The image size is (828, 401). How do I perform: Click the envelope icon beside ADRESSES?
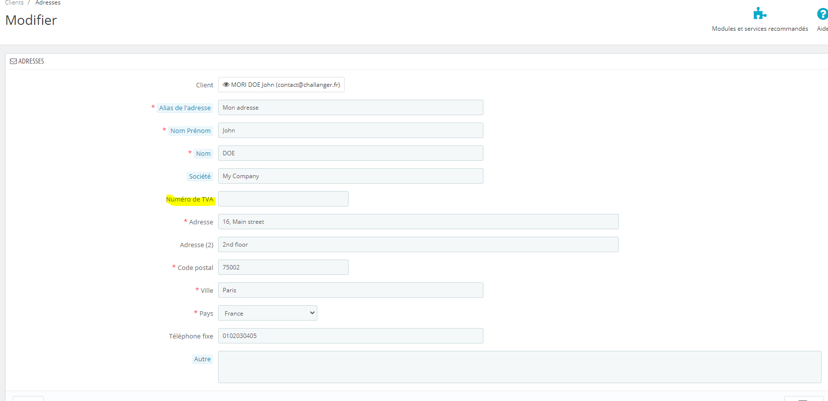(13, 62)
